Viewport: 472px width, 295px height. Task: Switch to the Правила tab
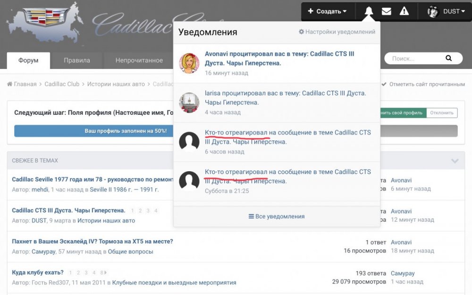(77, 61)
